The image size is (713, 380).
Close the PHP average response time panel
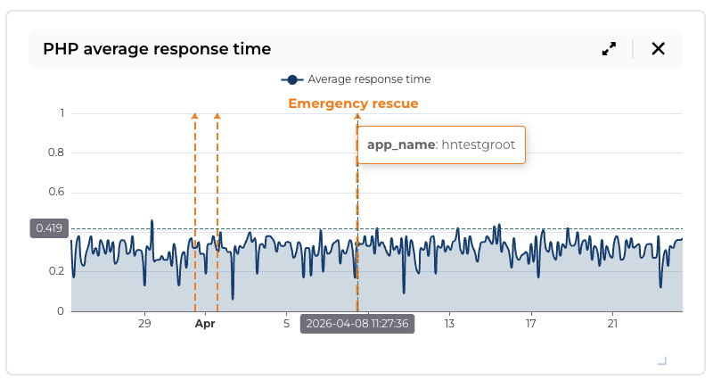pyautogui.click(x=659, y=49)
